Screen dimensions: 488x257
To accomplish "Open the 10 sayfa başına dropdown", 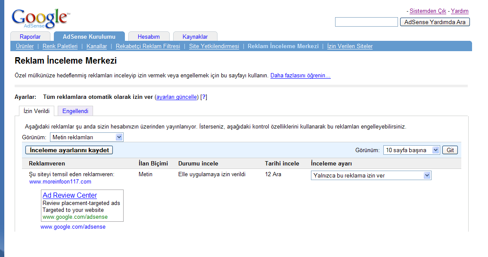I will coord(411,150).
